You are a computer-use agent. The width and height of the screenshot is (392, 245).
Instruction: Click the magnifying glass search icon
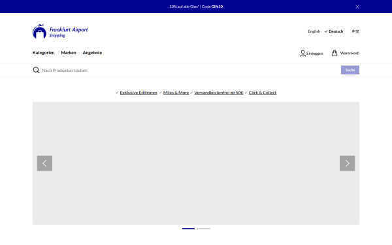(x=36, y=70)
